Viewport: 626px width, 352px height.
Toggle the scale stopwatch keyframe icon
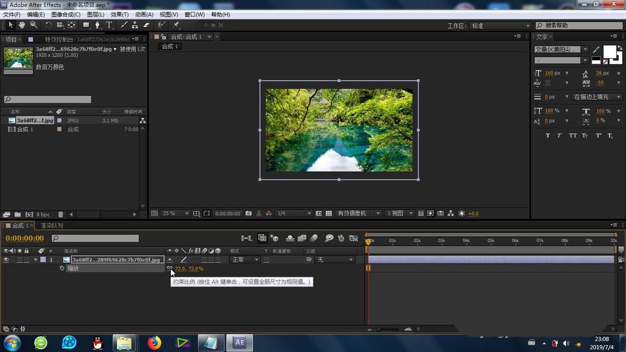62,268
